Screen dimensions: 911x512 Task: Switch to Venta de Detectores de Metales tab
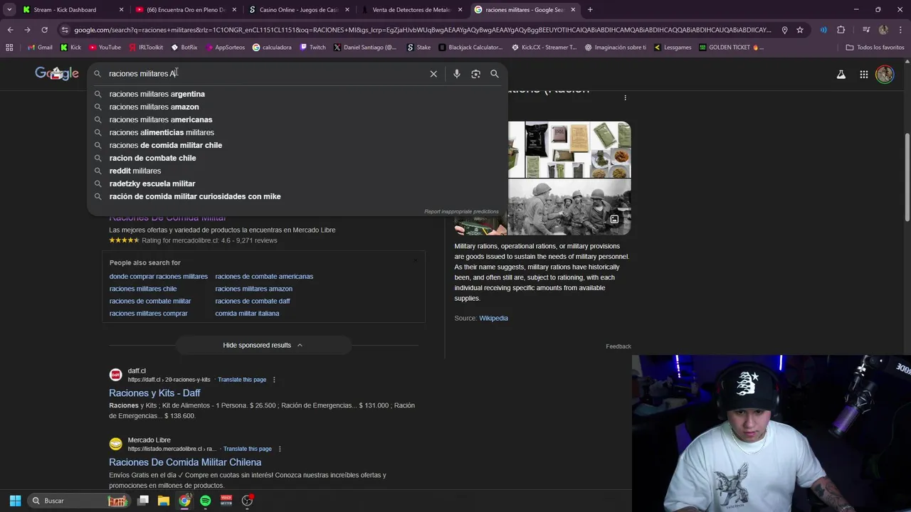[x=411, y=10]
